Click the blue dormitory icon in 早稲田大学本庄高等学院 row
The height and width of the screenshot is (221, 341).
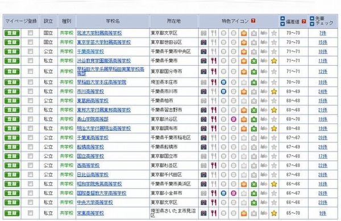tap(223, 82)
